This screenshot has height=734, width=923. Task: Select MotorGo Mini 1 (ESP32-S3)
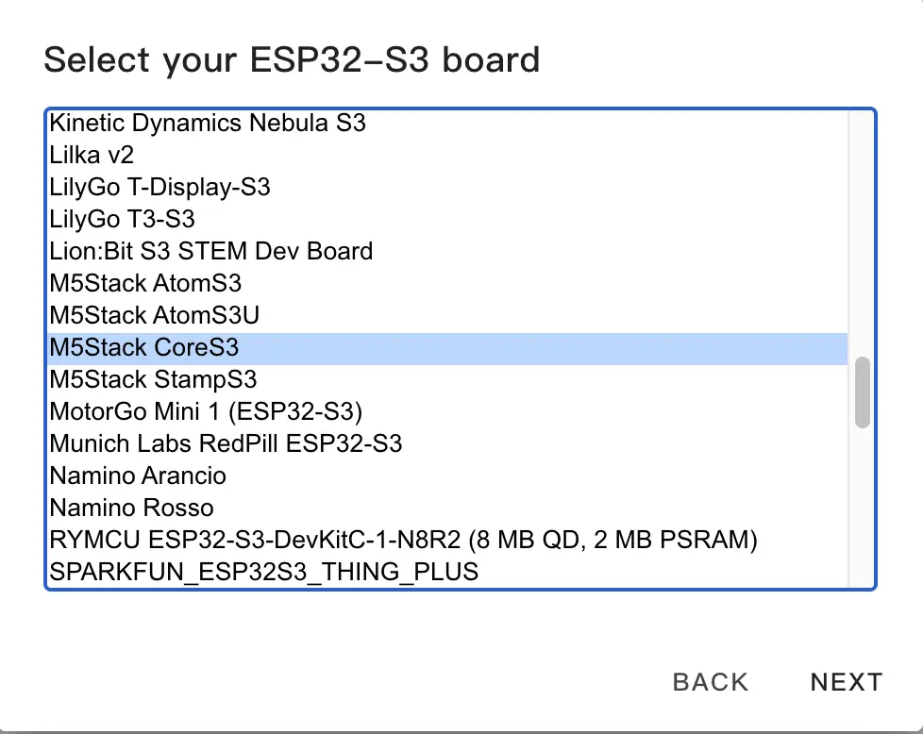206,411
